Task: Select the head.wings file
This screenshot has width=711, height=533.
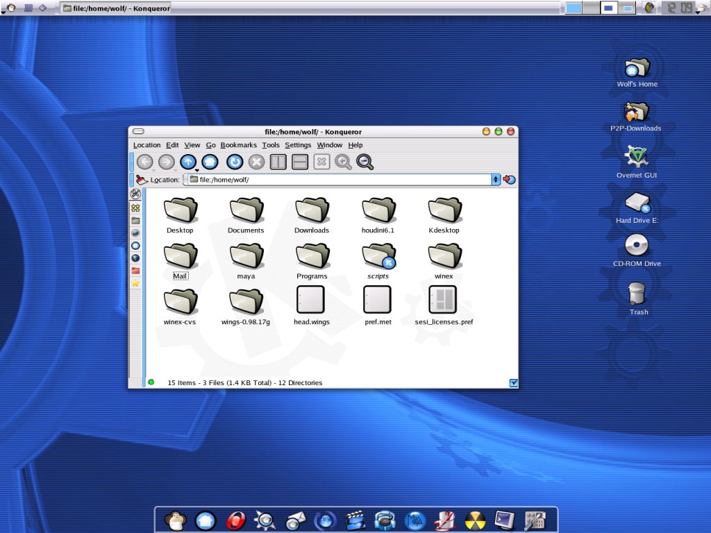Action: point(312,306)
